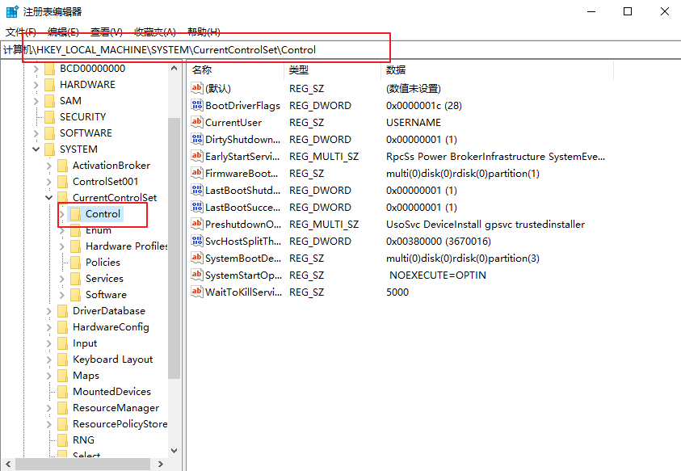
Task: Click the SvcHostSplitThreshold DWORD icon
Action: (x=197, y=241)
